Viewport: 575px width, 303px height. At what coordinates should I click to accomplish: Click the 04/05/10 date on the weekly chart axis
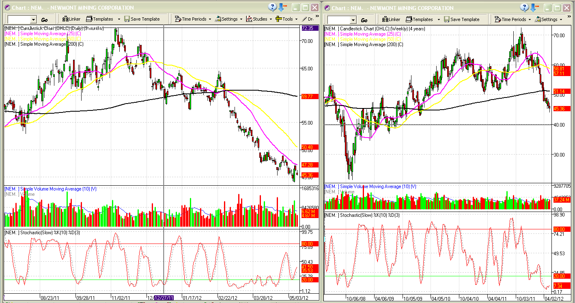pyautogui.click(x=441, y=299)
